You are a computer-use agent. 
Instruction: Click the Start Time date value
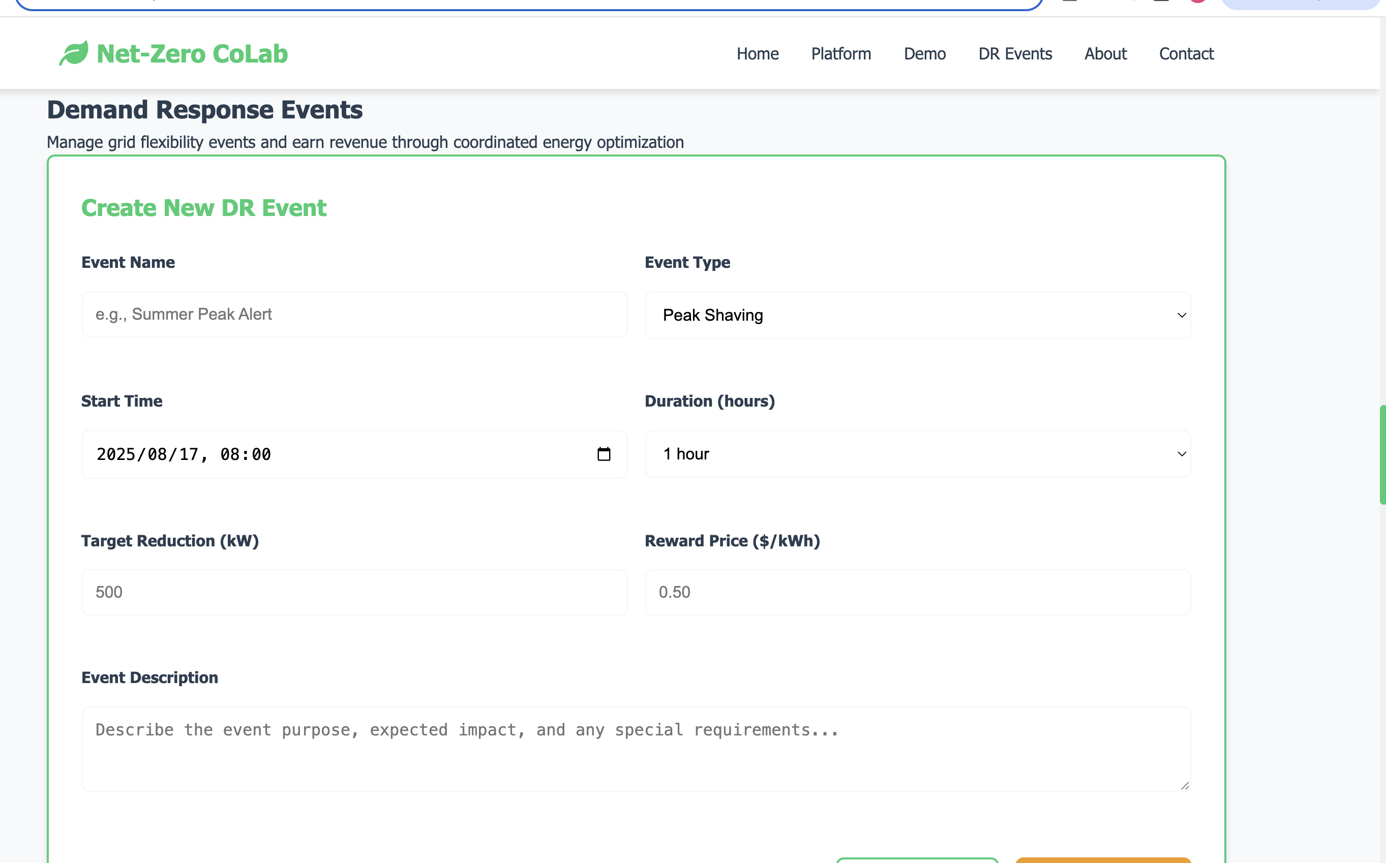tap(184, 454)
